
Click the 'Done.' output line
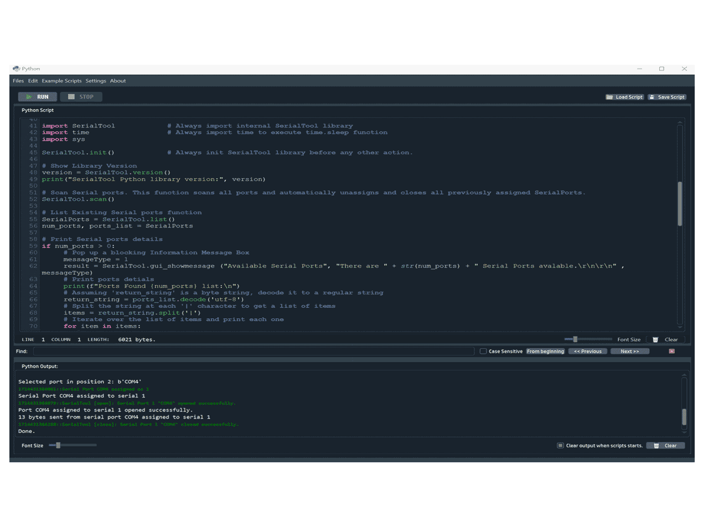pyautogui.click(x=27, y=431)
